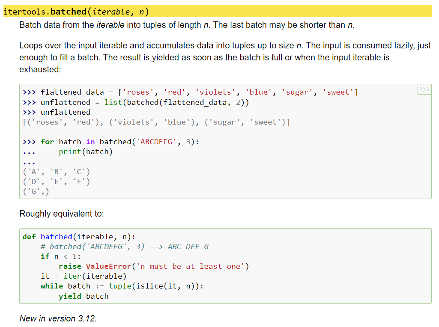
Task: Click the 'def' keyword in the equivalent code
Action: tap(29, 237)
